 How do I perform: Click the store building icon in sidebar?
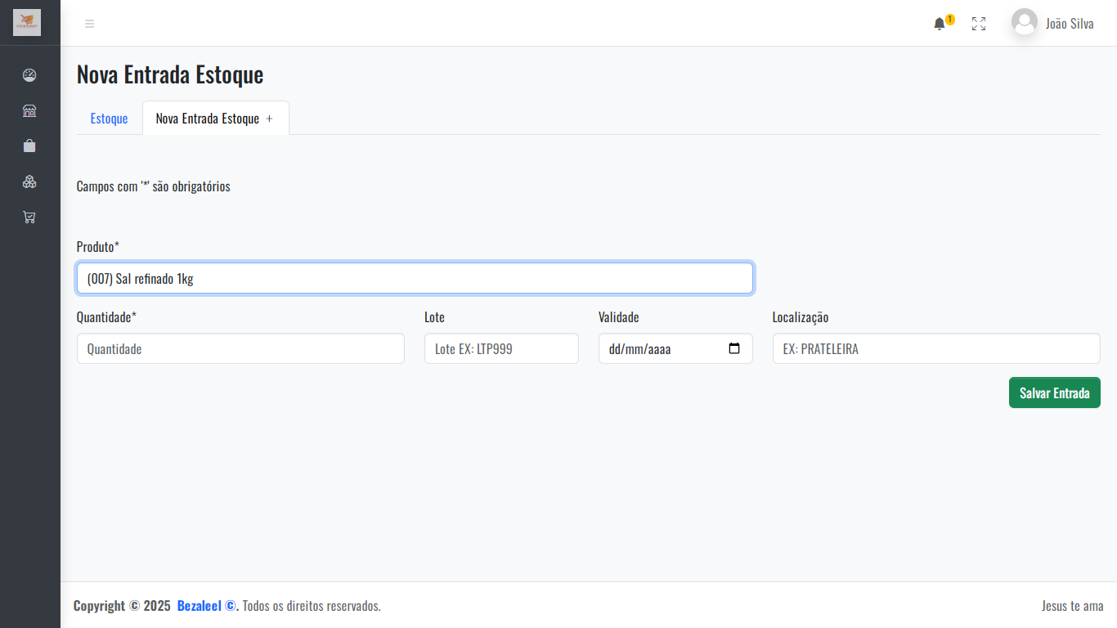click(x=29, y=111)
